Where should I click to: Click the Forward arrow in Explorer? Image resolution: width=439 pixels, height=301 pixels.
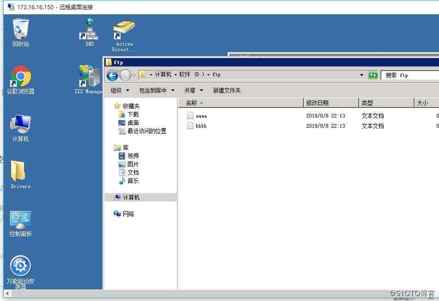point(125,75)
